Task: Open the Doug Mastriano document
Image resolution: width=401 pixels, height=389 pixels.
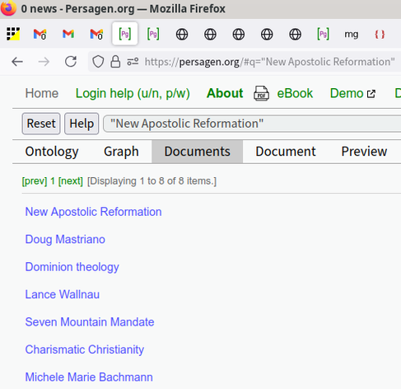Action: point(65,239)
